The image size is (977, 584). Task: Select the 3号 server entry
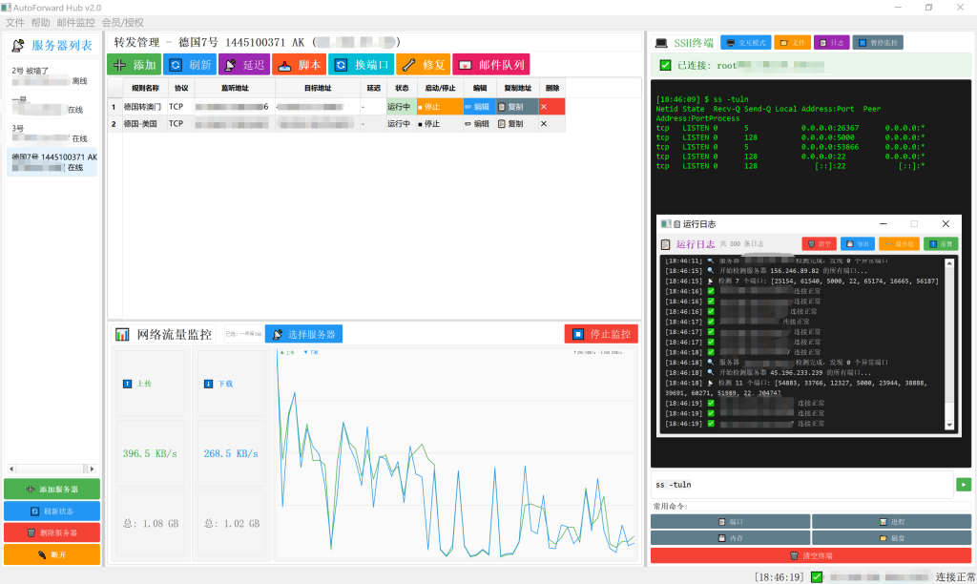click(52, 133)
